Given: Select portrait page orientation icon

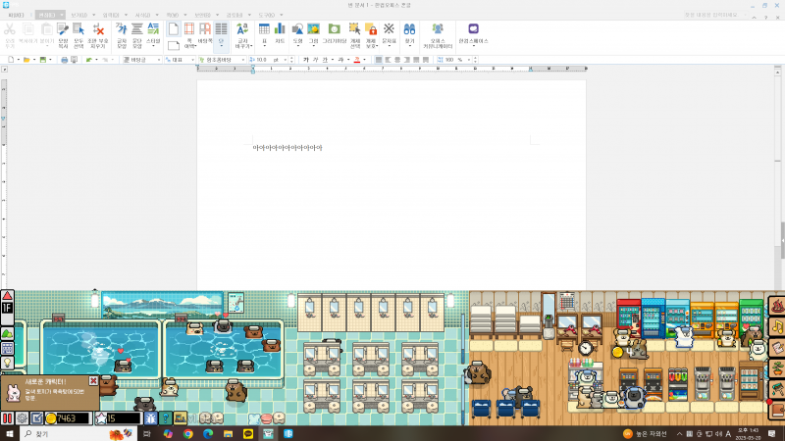Looking at the screenshot, I should coord(174,28).
